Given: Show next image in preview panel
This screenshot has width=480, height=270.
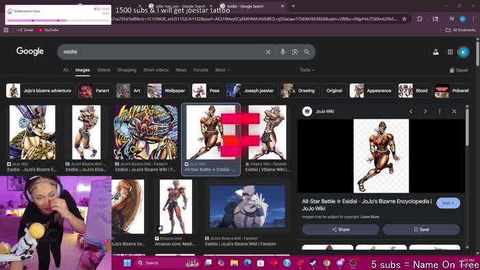Looking at the screenshot, I should 425,111.
